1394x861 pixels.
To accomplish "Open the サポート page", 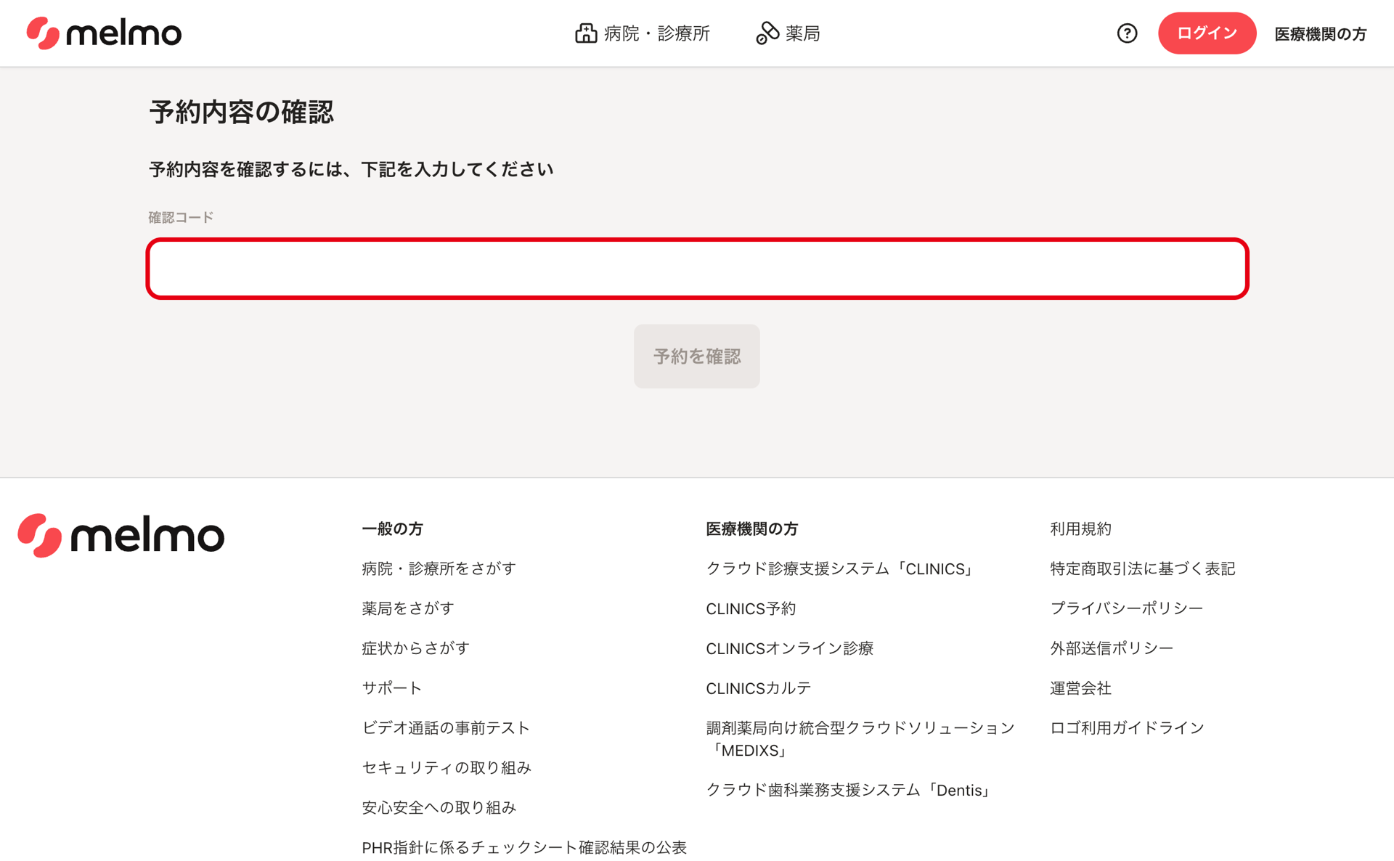I will 391,688.
